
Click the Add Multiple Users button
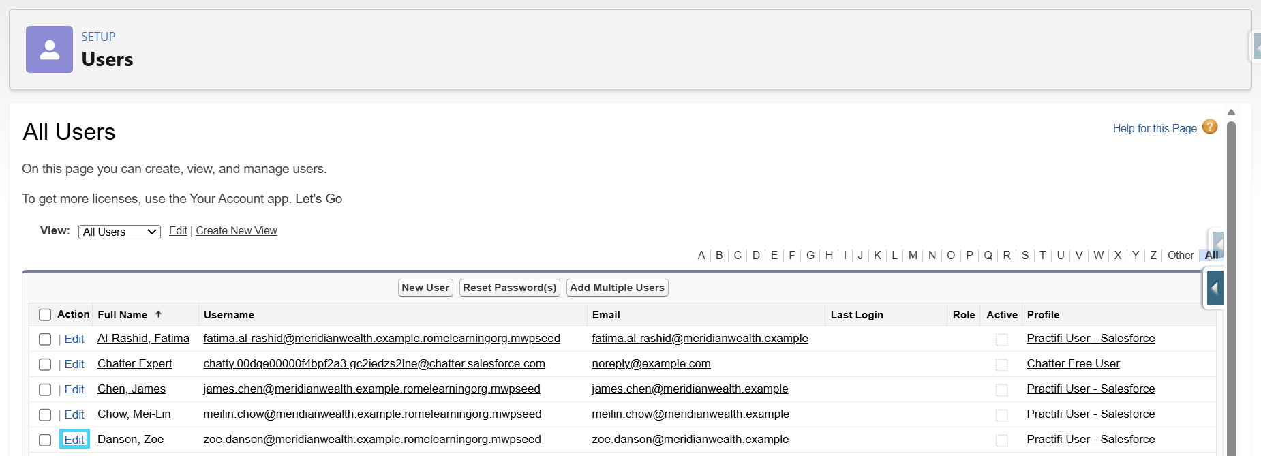click(x=618, y=288)
